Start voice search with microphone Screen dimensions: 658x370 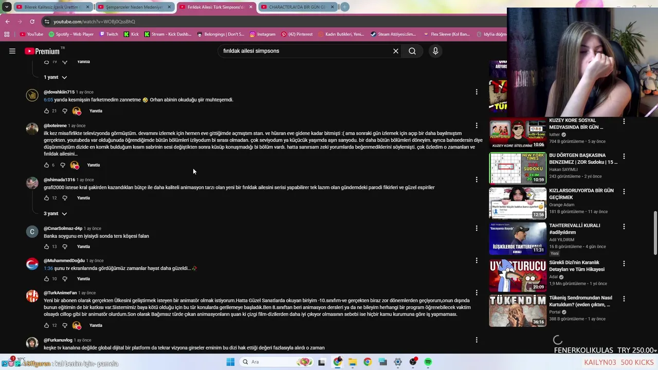[x=435, y=51]
